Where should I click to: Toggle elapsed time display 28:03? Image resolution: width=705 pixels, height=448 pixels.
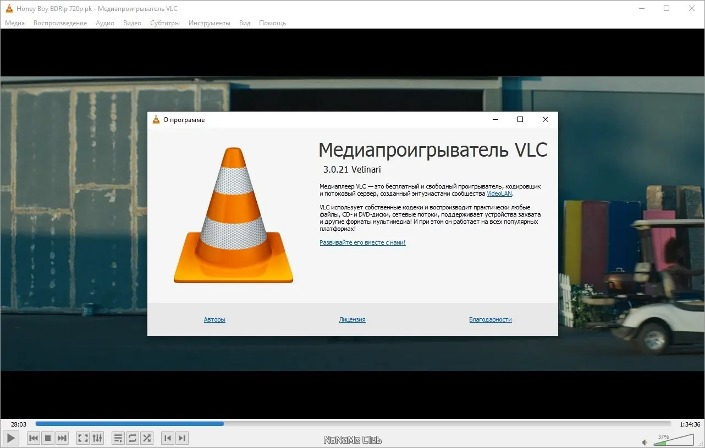coord(19,424)
